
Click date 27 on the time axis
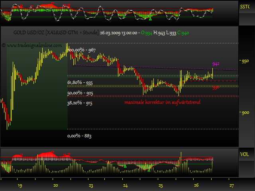point(231,185)
